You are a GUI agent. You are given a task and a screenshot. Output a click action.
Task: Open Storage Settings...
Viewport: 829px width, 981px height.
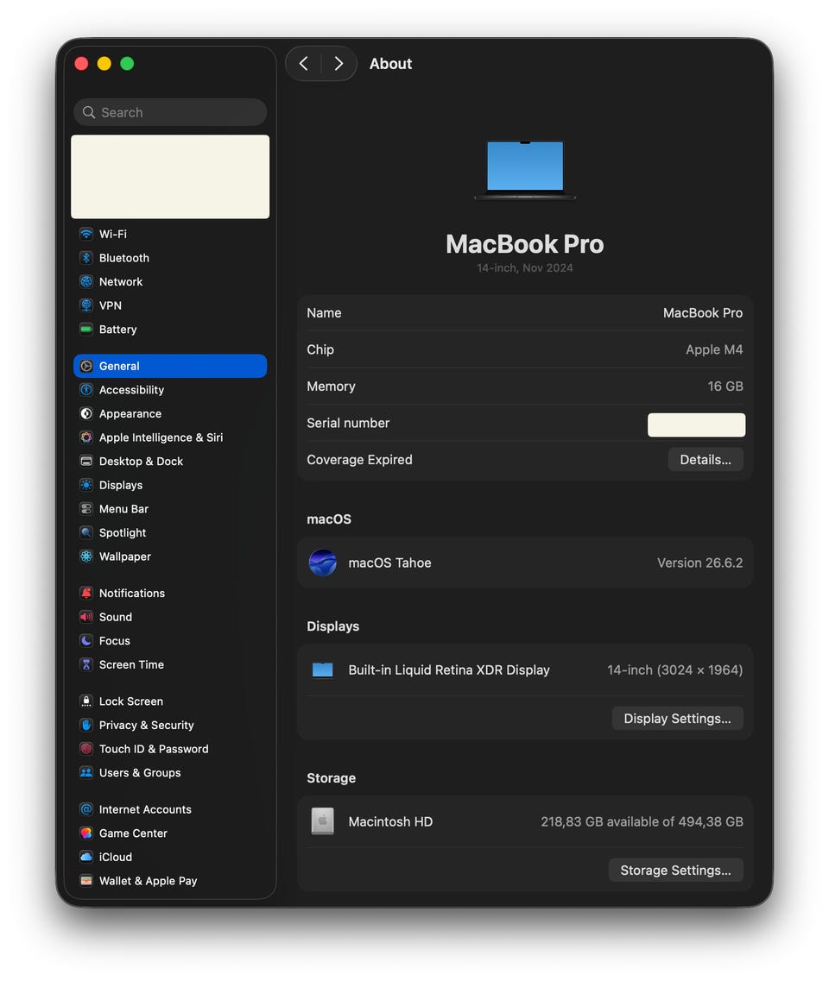[x=675, y=871]
